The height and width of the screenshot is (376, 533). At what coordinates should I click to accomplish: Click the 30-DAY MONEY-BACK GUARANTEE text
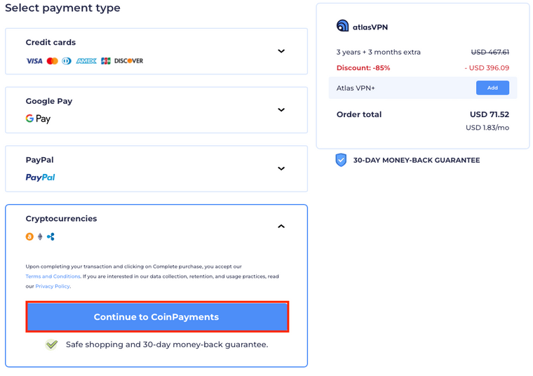(x=417, y=160)
